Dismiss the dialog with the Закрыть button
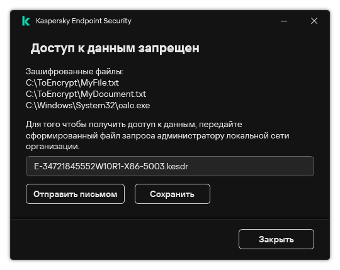Viewport: 340px width, 270px height. click(x=276, y=239)
